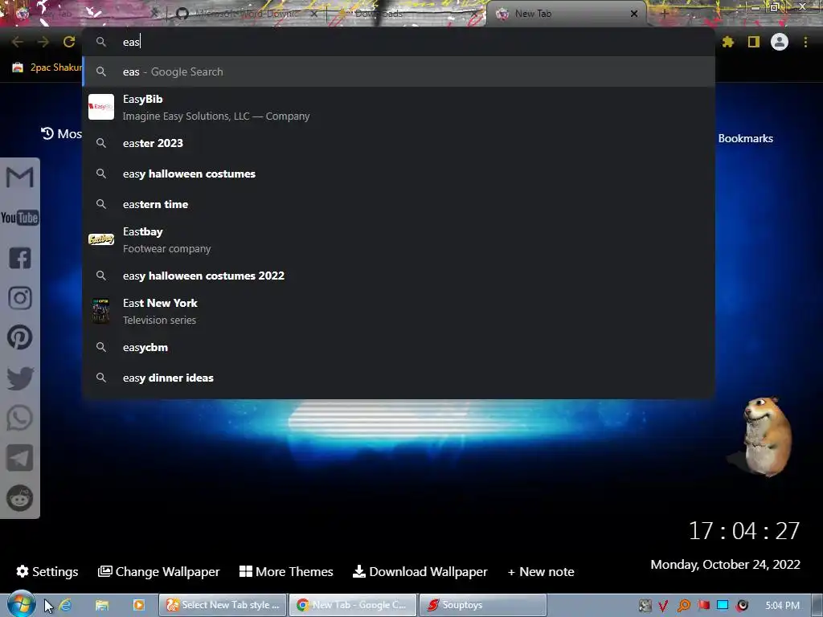Launch Internet Explorer from the taskbar
Screen dimensions: 823x617
(x=66, y=605)
